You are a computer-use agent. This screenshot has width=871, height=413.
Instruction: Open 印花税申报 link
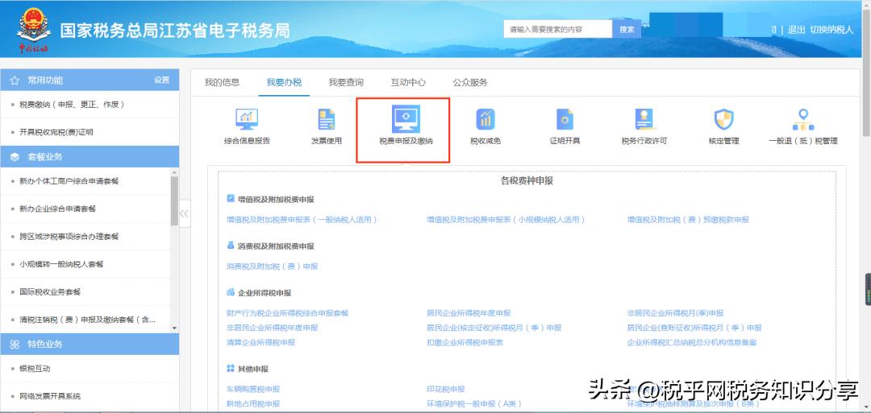[x=445, y=389]
